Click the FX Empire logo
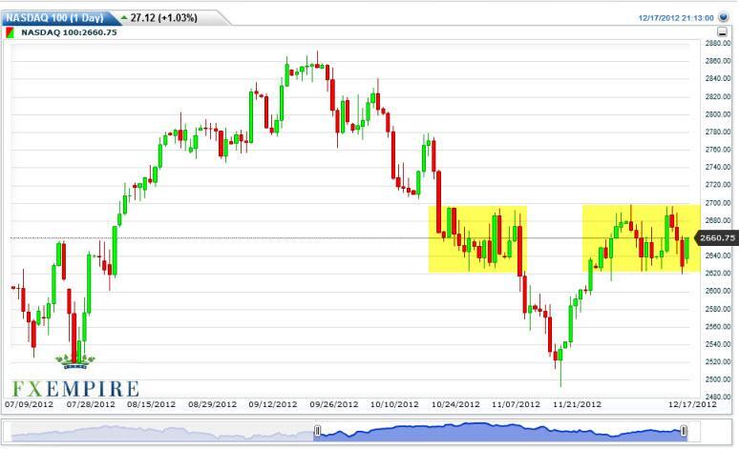This screenshot has width=739, height=449. coord(75,388)
